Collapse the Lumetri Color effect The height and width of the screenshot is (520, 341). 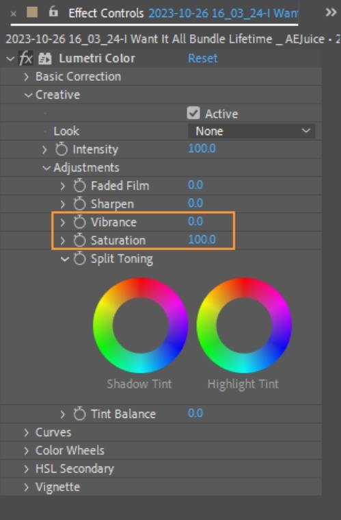(10, 59)
